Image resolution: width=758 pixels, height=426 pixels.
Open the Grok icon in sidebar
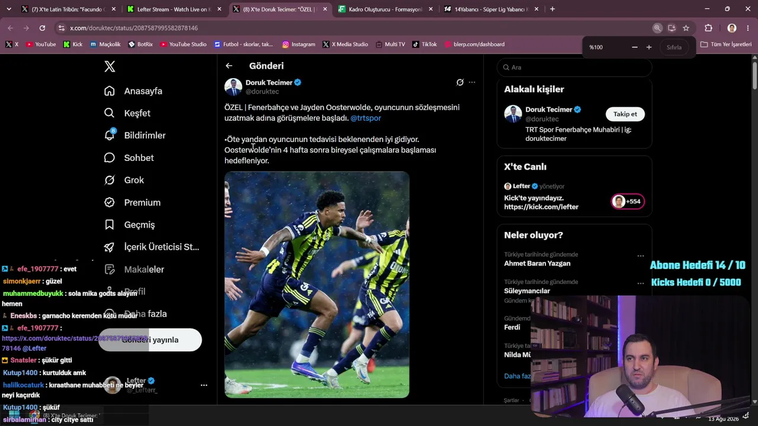(x=110, y=180)
